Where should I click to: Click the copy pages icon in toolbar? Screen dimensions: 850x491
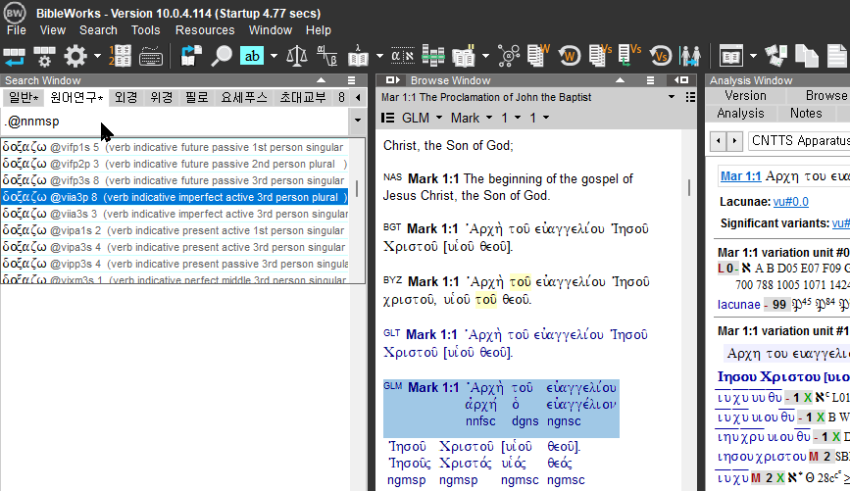coord(807,56)
